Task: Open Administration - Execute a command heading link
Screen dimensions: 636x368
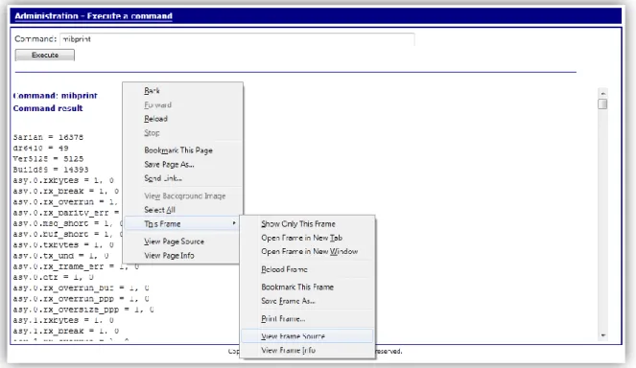Action: coord(93,16)
